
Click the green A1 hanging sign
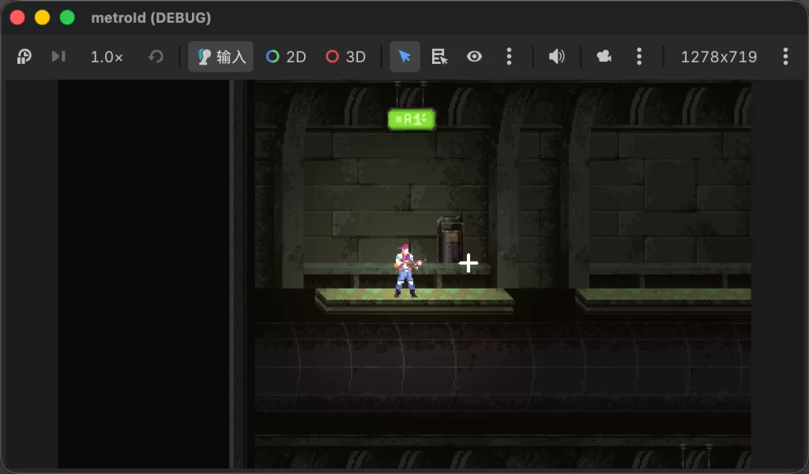pos(412,120)
